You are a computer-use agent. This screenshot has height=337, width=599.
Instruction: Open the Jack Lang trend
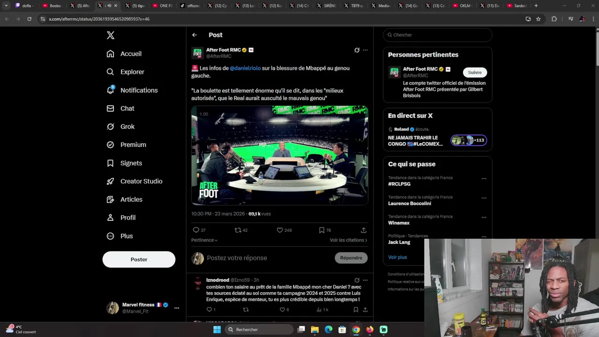(399, 242)
